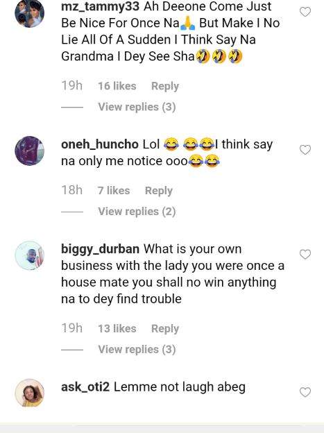This screenshot has height=433, width=324.
Task: Visit the oneh_huncho username link
Action: (100, 144)
